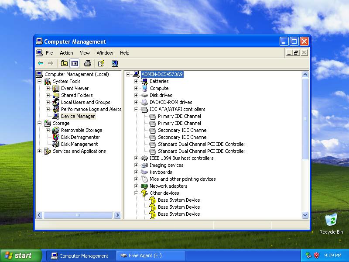Minimize the inner MMC child window

(x=289, y=53)
